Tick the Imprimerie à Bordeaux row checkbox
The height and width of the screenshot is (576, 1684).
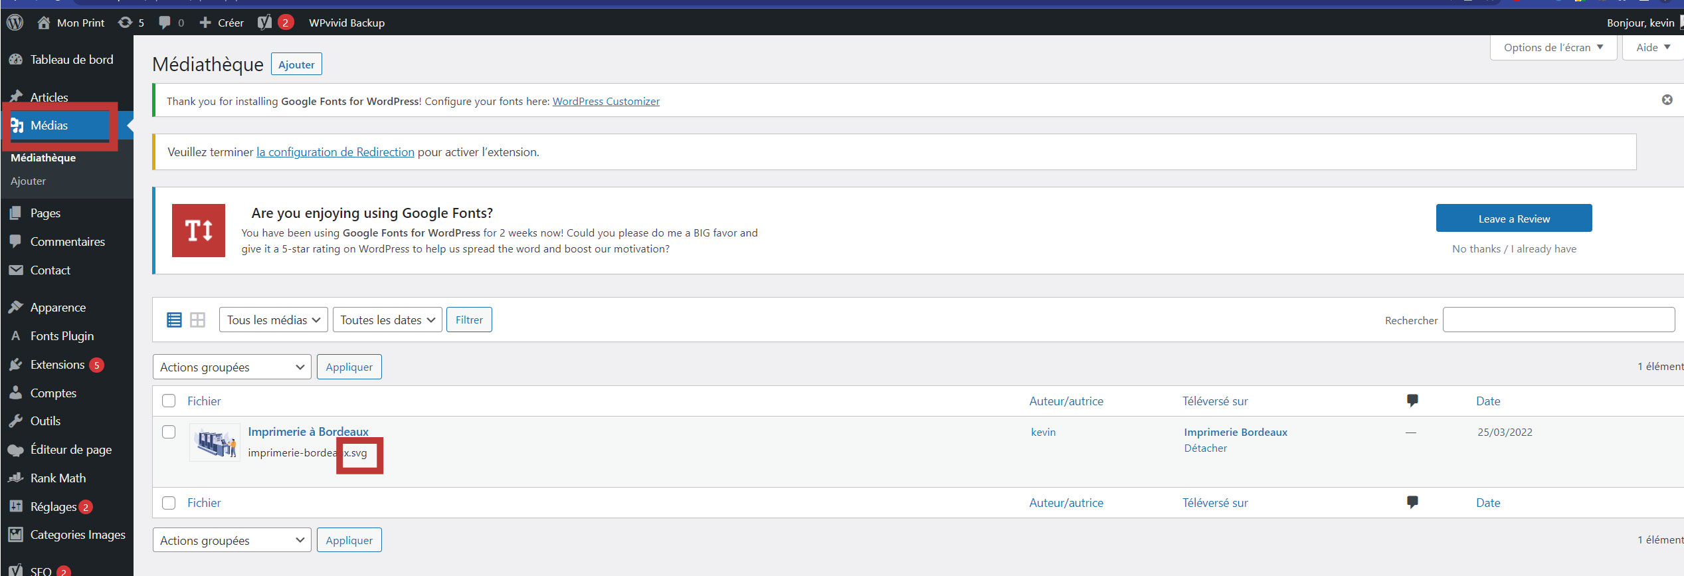(169, 432)
